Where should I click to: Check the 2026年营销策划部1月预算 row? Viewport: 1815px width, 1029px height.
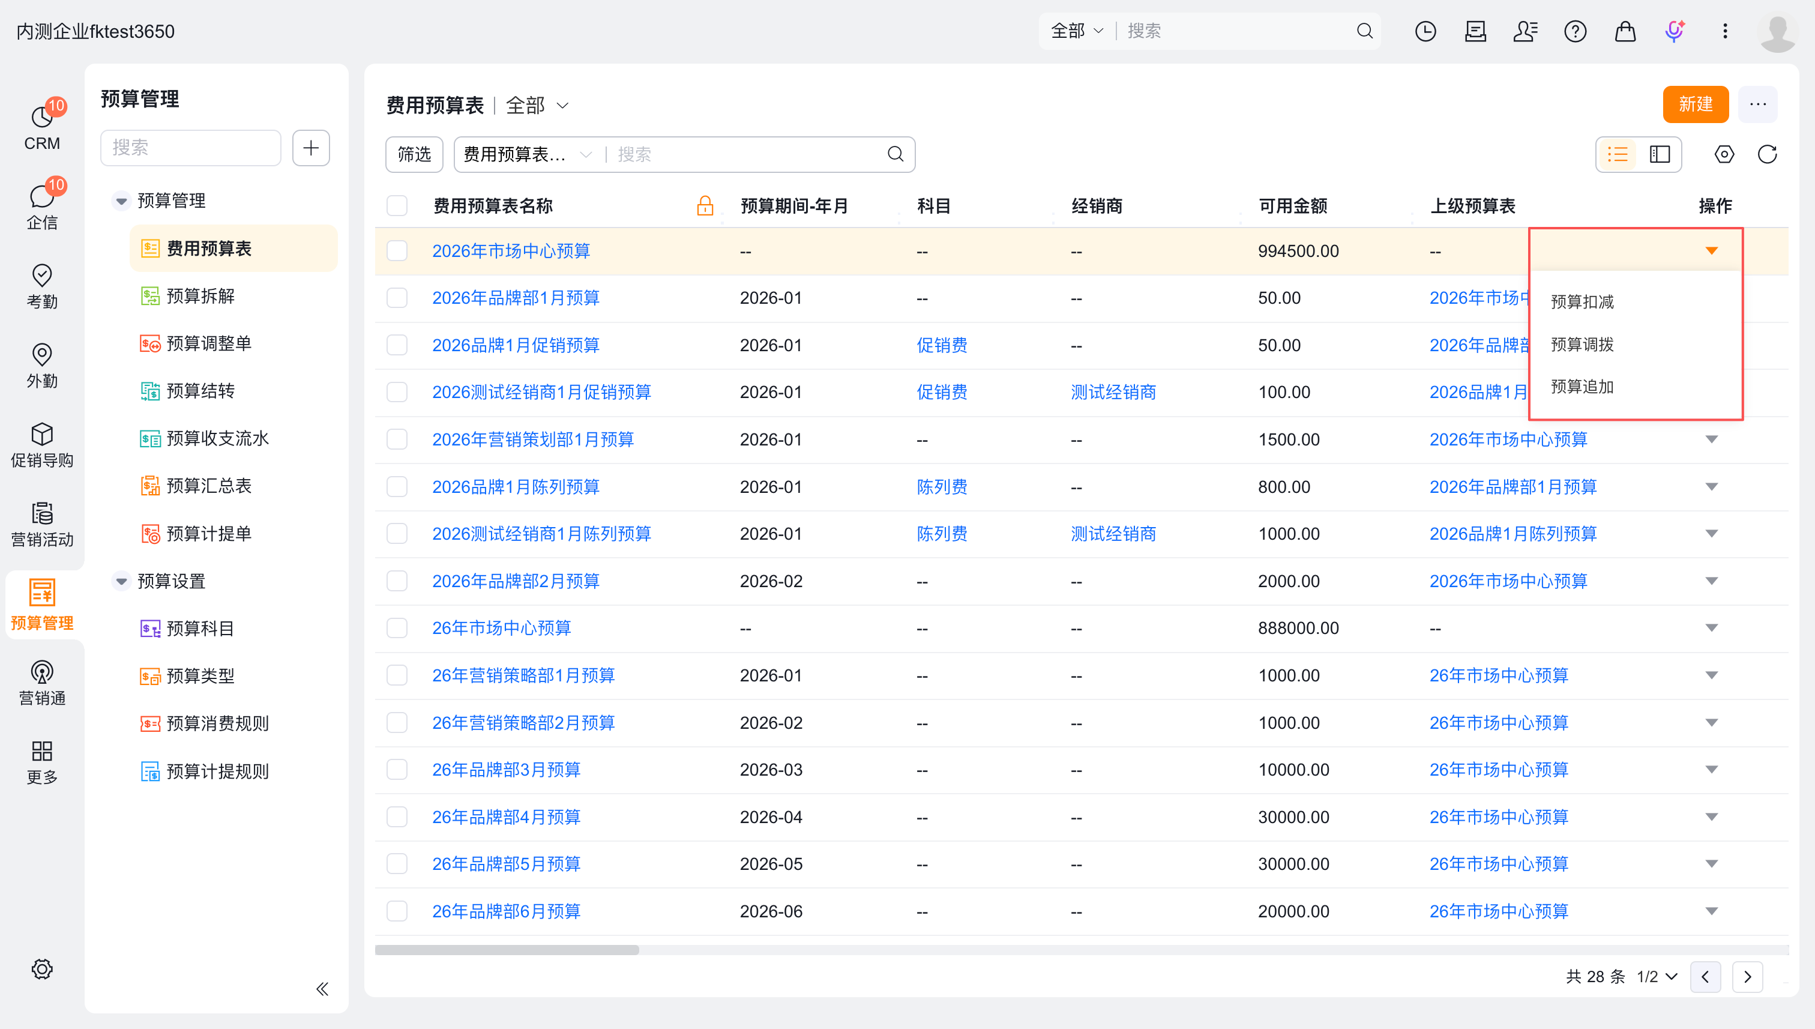[x=397, y=439]
